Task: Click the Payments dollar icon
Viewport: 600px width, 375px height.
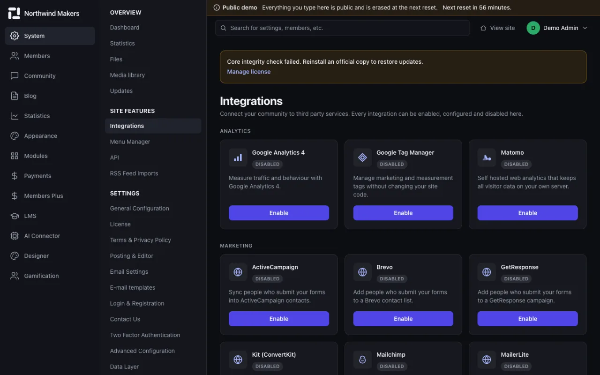Action: click(15, 176)
